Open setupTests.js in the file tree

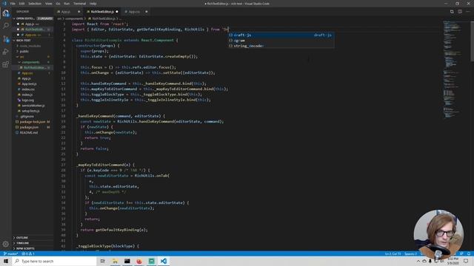click(x=33, y=111)
